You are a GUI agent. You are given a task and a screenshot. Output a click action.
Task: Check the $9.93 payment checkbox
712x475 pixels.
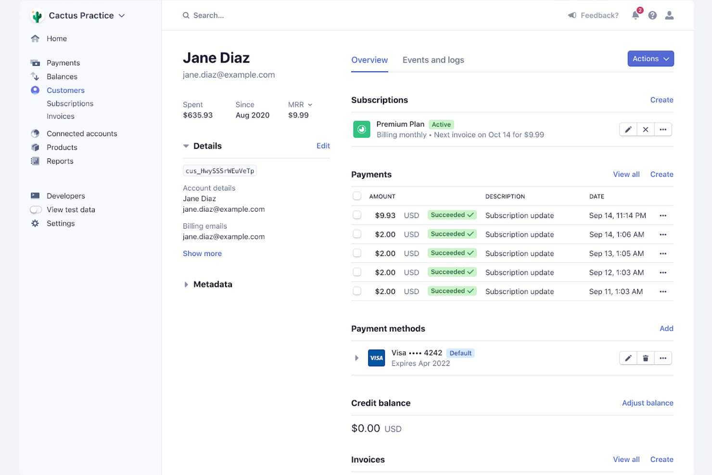coord(357,215)
